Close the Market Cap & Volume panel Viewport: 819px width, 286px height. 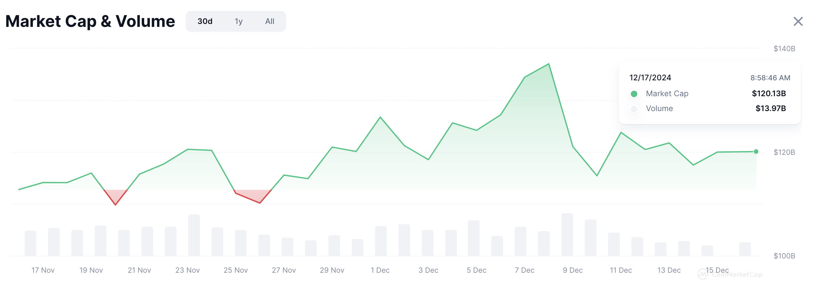798,22
